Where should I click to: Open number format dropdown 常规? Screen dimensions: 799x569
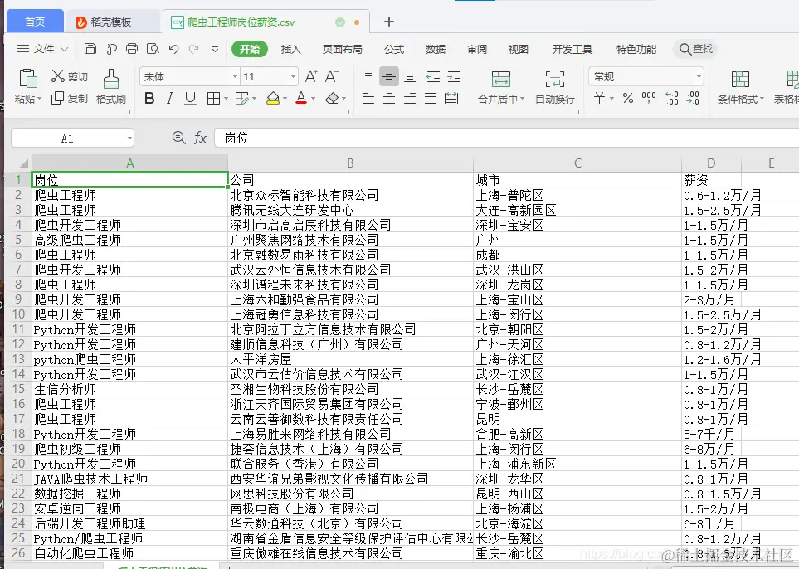tap(699, 77)
